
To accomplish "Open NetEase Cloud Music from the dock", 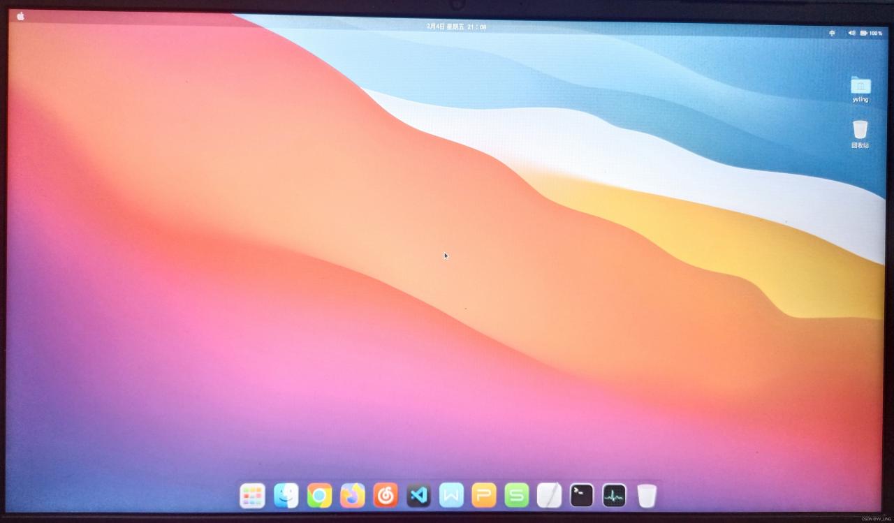I will (x=385, y=496).
